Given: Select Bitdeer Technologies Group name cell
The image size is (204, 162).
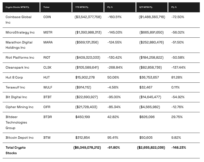Looking at the screenshot, I should tap(16, 122).
